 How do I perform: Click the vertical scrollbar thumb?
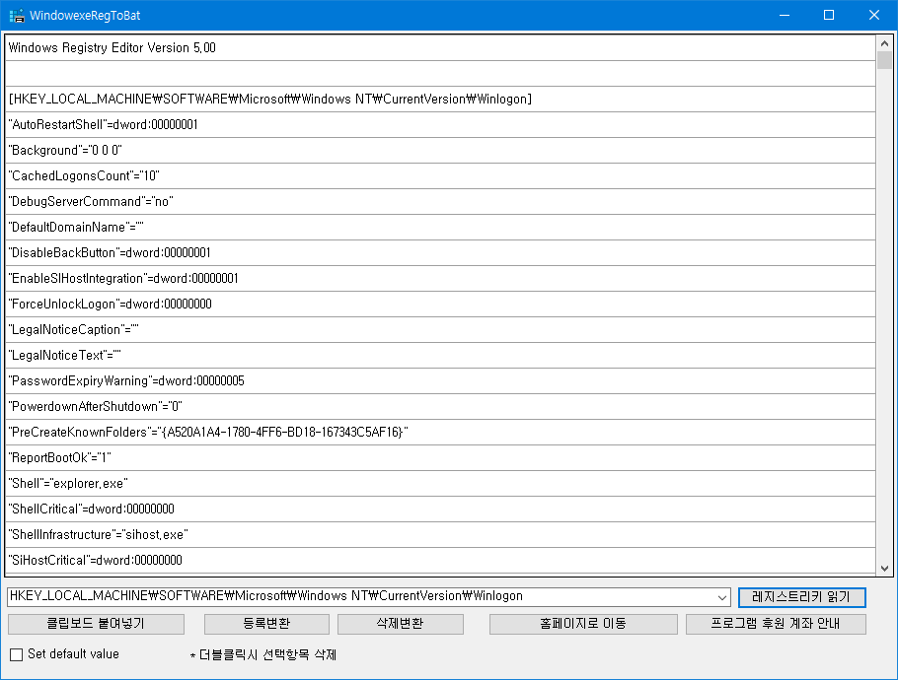click(x=884, y=60)
